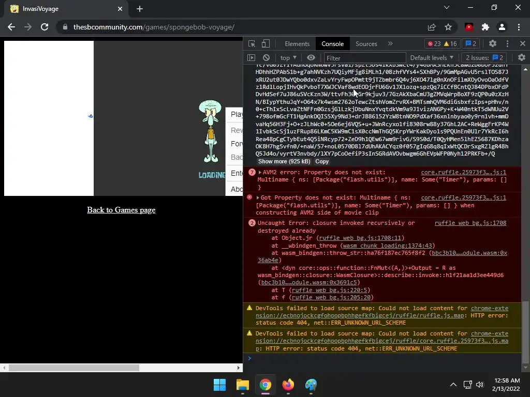
Task: Open the core.ruffle js:1 link of the Got Property error
Action: click(463, 198)
